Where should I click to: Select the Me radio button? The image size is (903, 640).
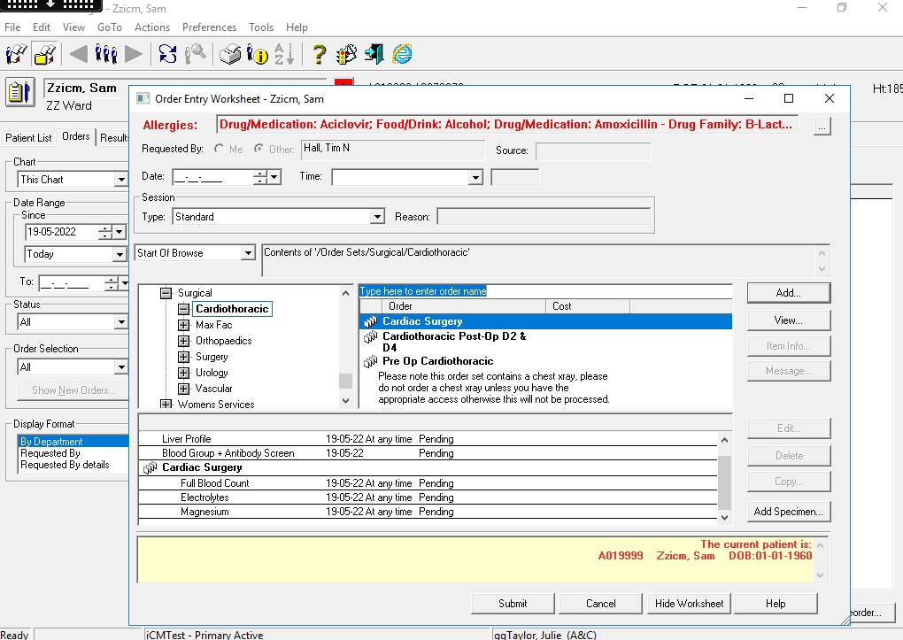(219, 149)
